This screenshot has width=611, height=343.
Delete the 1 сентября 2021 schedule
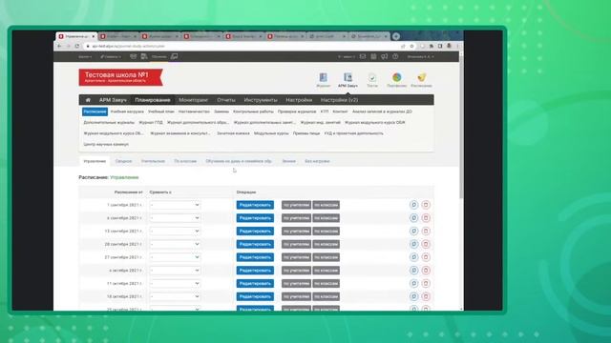426,205
